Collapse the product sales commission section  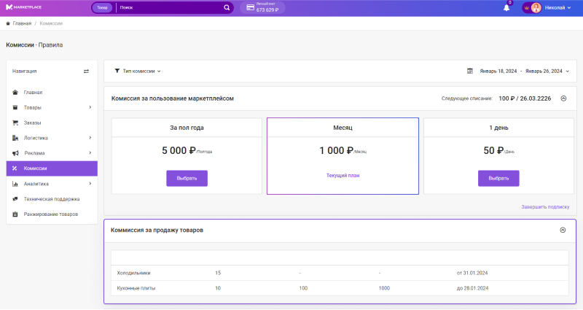(x=563, y=230)
